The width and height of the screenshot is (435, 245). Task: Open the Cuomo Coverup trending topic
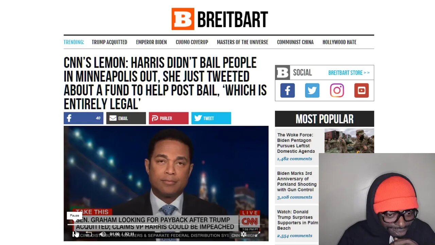[192, 42]
